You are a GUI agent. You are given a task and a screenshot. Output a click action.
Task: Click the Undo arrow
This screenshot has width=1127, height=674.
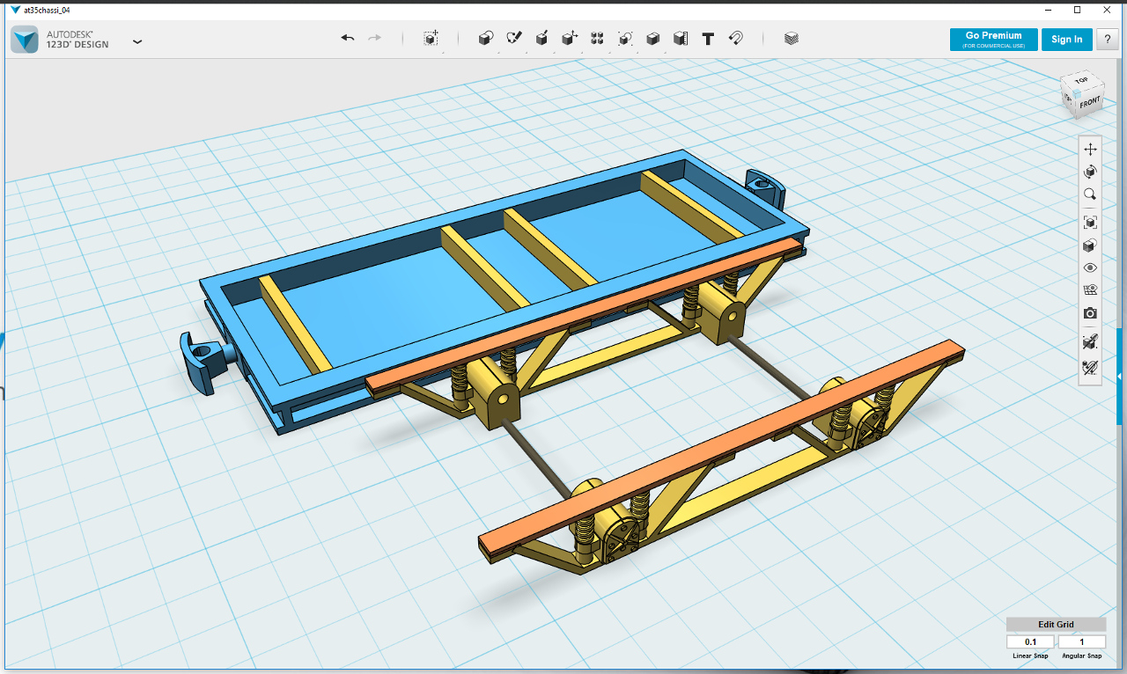tap(348, 38)
